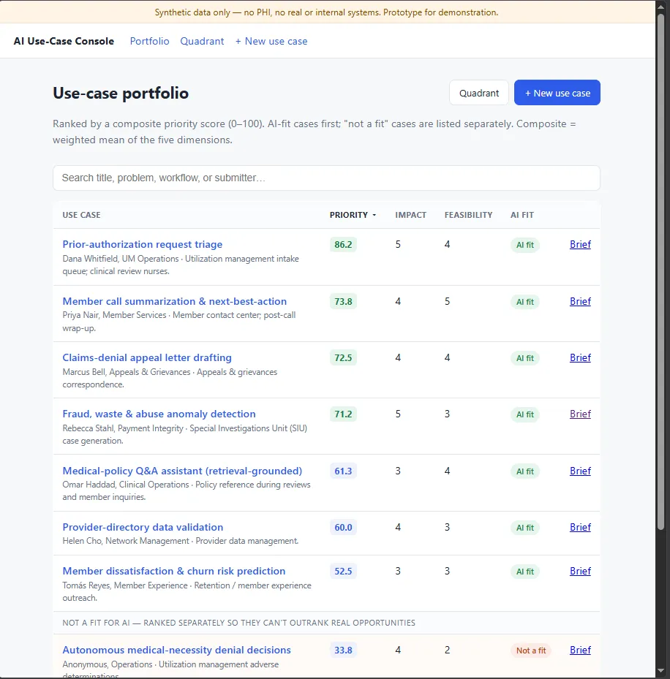Viewport: 670px width, 679px height.
Task: Click the 52.5 priority score badge
Action: coord(343,571)
